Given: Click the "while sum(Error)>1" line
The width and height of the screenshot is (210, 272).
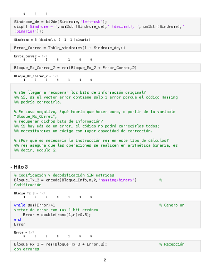Looking at the screenshot, I should 35,205.
